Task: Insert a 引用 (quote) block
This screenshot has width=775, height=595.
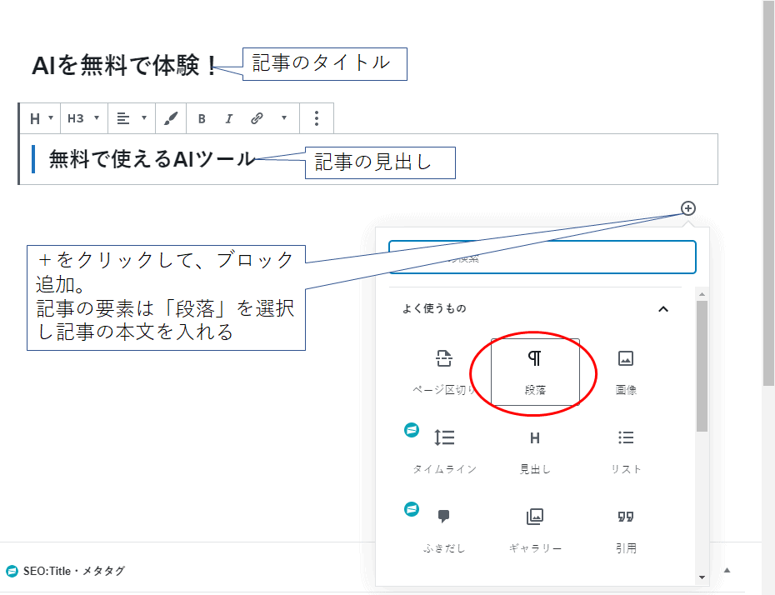Action: point(626,528)
